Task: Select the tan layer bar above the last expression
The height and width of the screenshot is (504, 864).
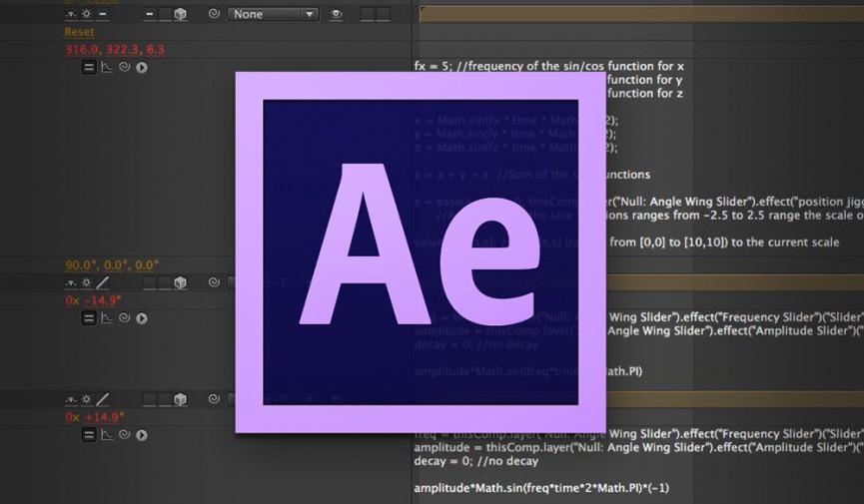Action: [x=735, y=400]
